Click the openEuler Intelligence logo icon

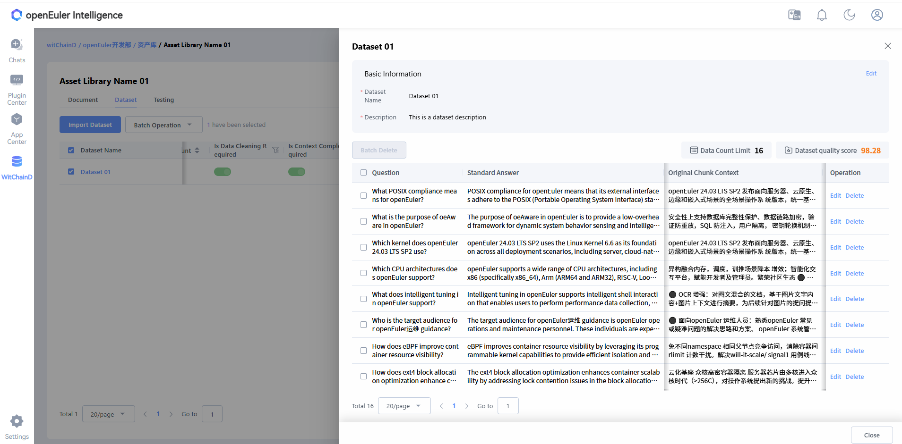17,15
